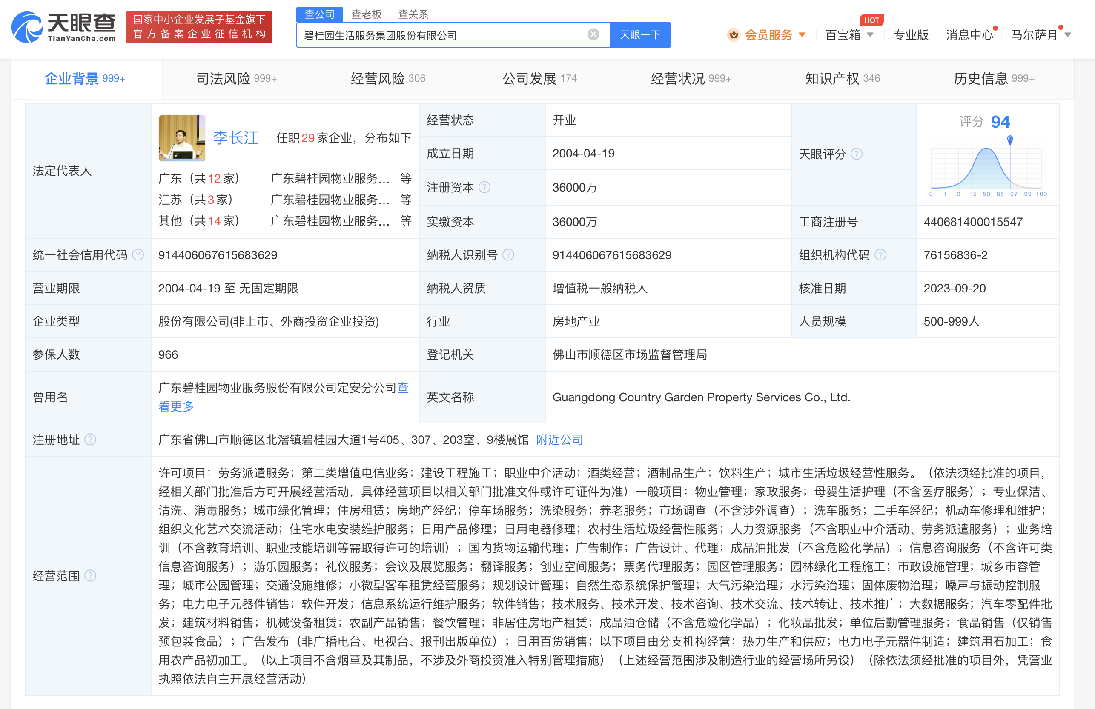Screen dimensions: 1095x709
Task: Click the 500-999人 staff size value
Action: point(952,321)
